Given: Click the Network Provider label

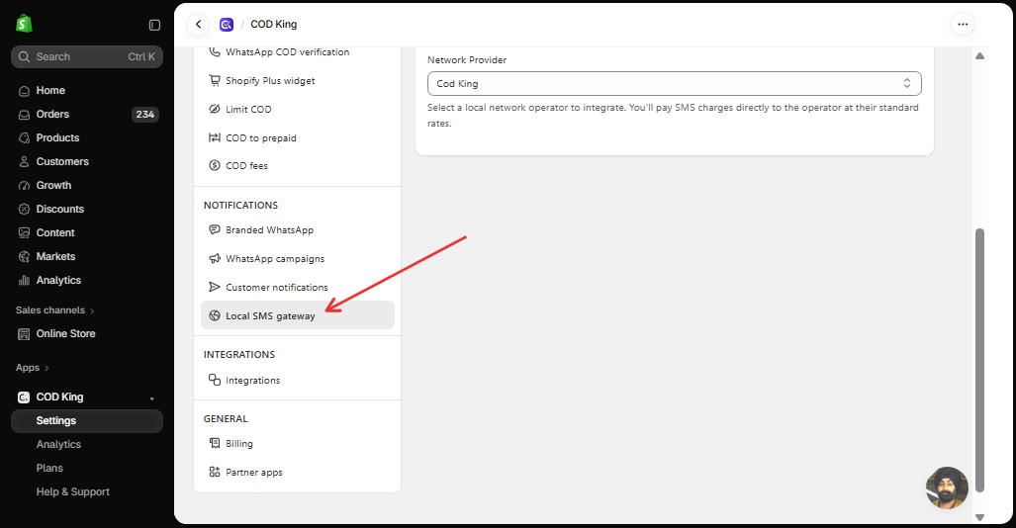Looking at the screenshot, I should (x=467, y=59).
